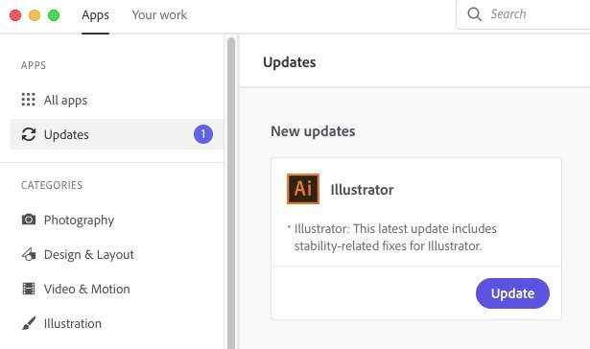Click the New updates heading

click(x=313, y=131)
